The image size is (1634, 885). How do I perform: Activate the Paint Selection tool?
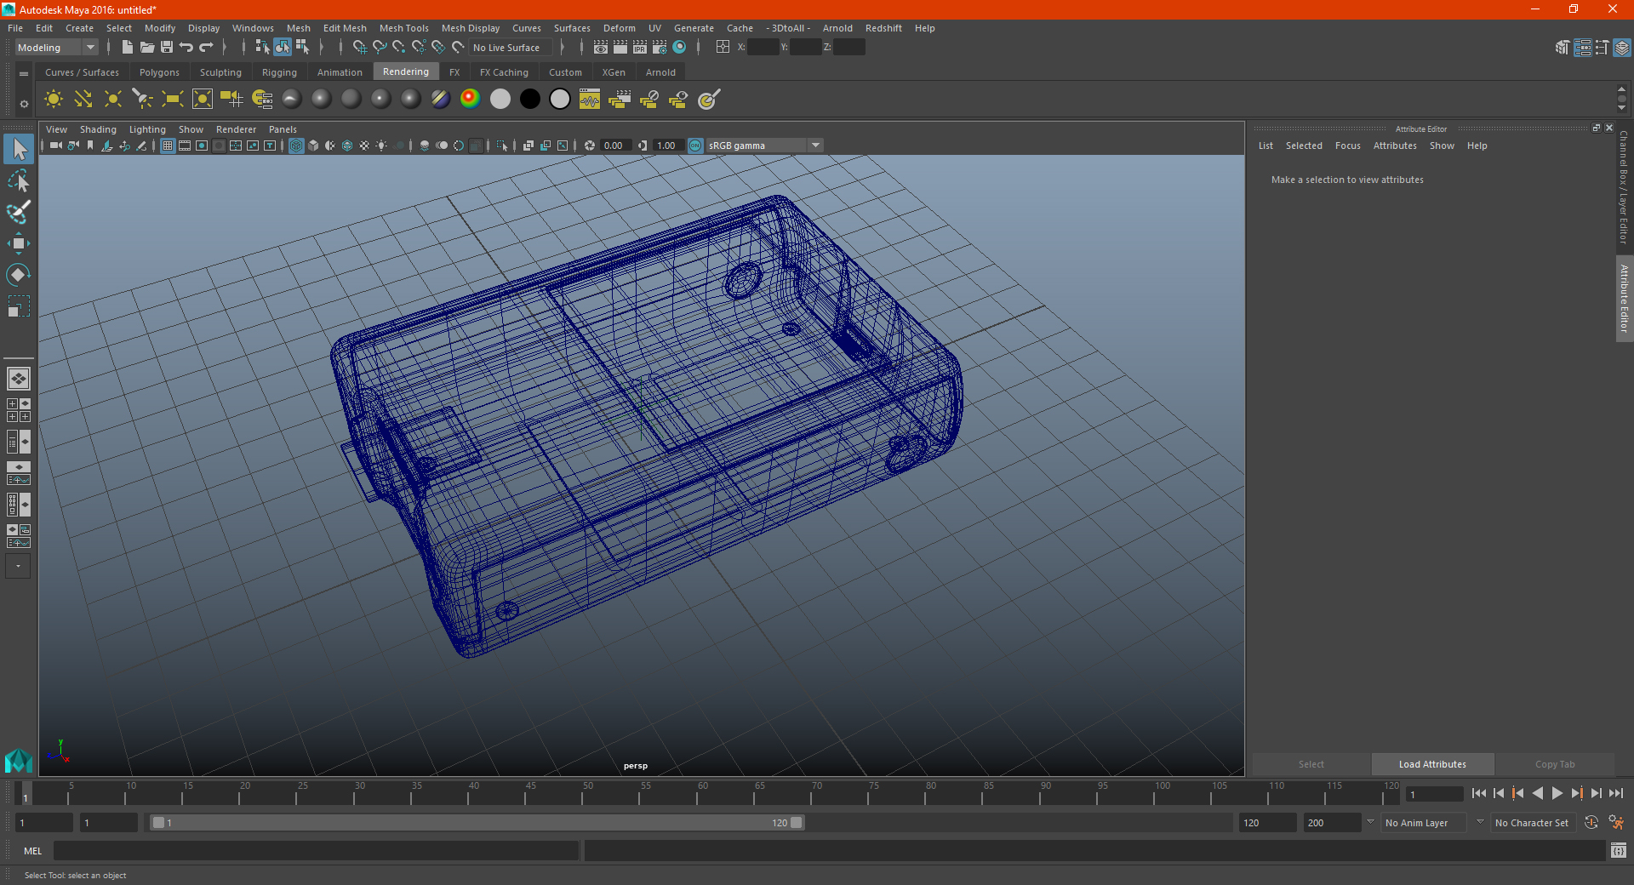coord(19,212)
